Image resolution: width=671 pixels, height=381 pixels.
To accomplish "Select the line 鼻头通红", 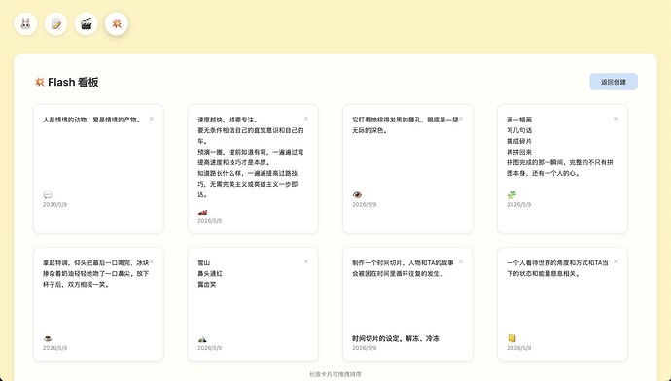I will tap(210, 274).
